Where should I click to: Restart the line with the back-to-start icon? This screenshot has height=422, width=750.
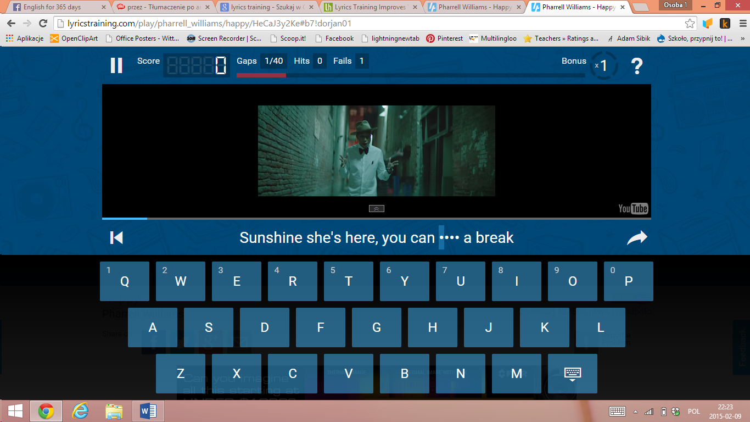click(x=116, y=237)
